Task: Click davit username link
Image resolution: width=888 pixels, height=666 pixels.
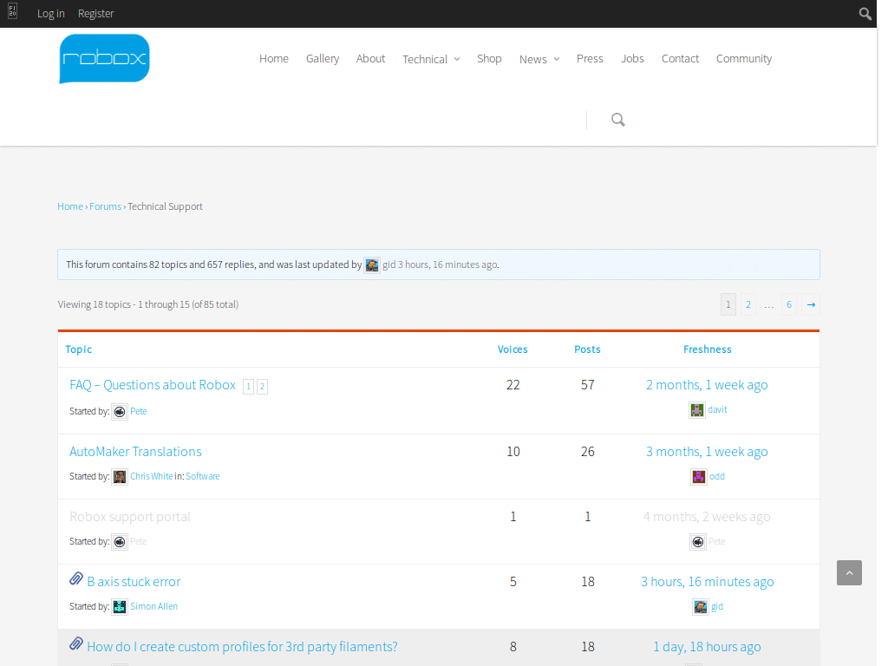Action: point(717,409)
